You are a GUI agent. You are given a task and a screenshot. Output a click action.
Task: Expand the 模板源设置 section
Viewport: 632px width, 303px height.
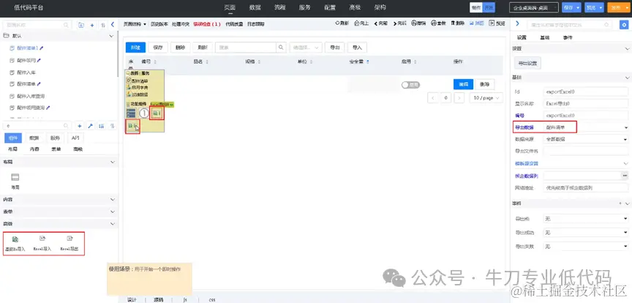[625, 163]
